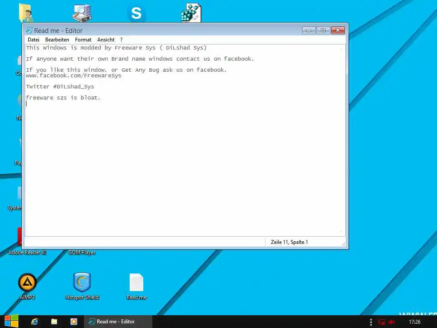
Task: Click the 'Twitter #DiLshad_Sys' line
Action: click(60, 86)
